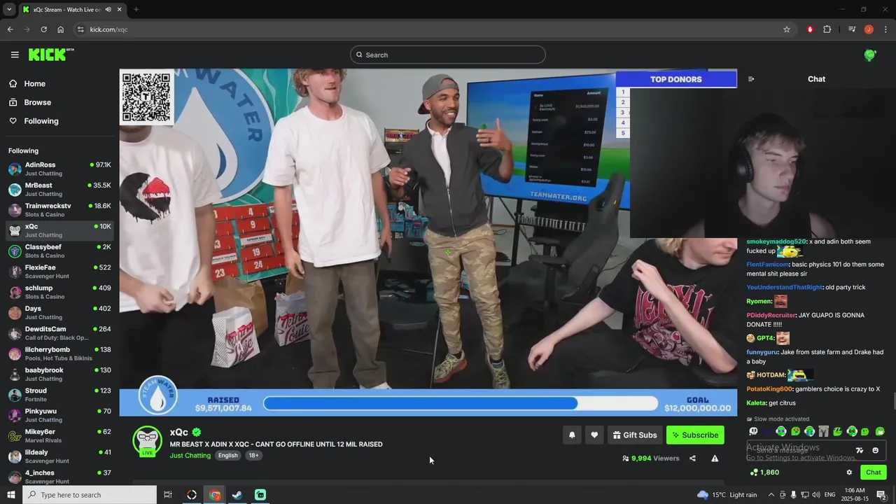Open Windows notification center
The width and height of the screenshot is (896, 504).
click(x=881, y=495)
